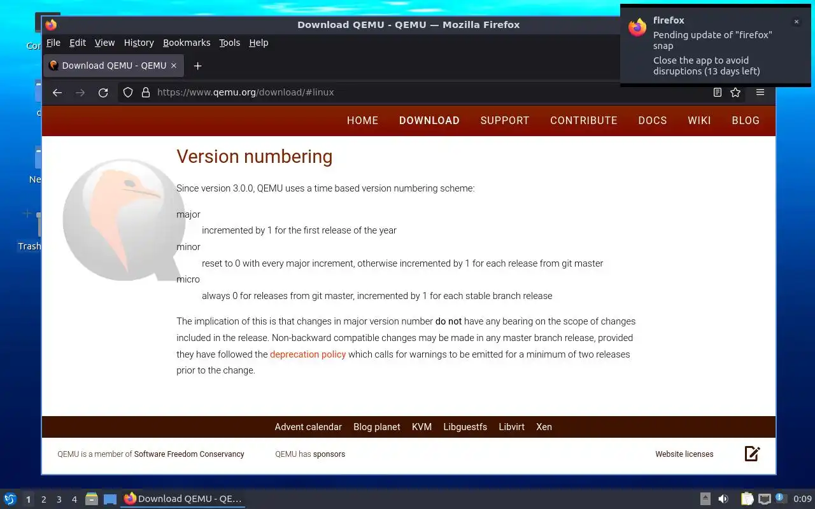Follow the deprecation policy link

coord(308,354)
